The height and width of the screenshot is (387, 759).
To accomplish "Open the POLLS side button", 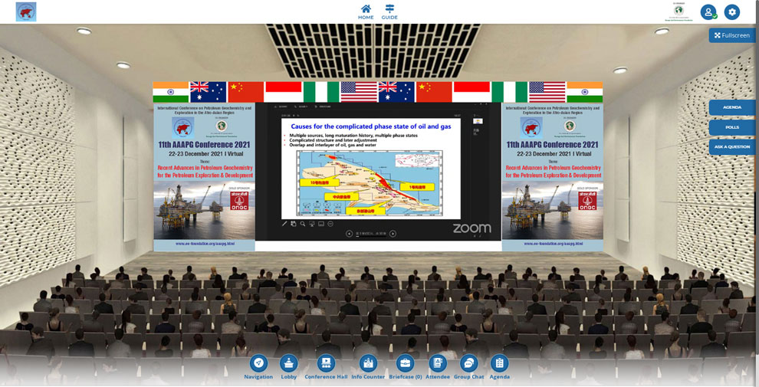I will (732, 127).
